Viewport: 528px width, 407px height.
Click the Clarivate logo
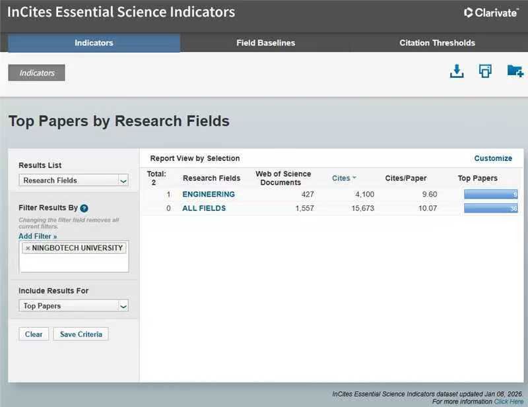[x=491, y=13]
